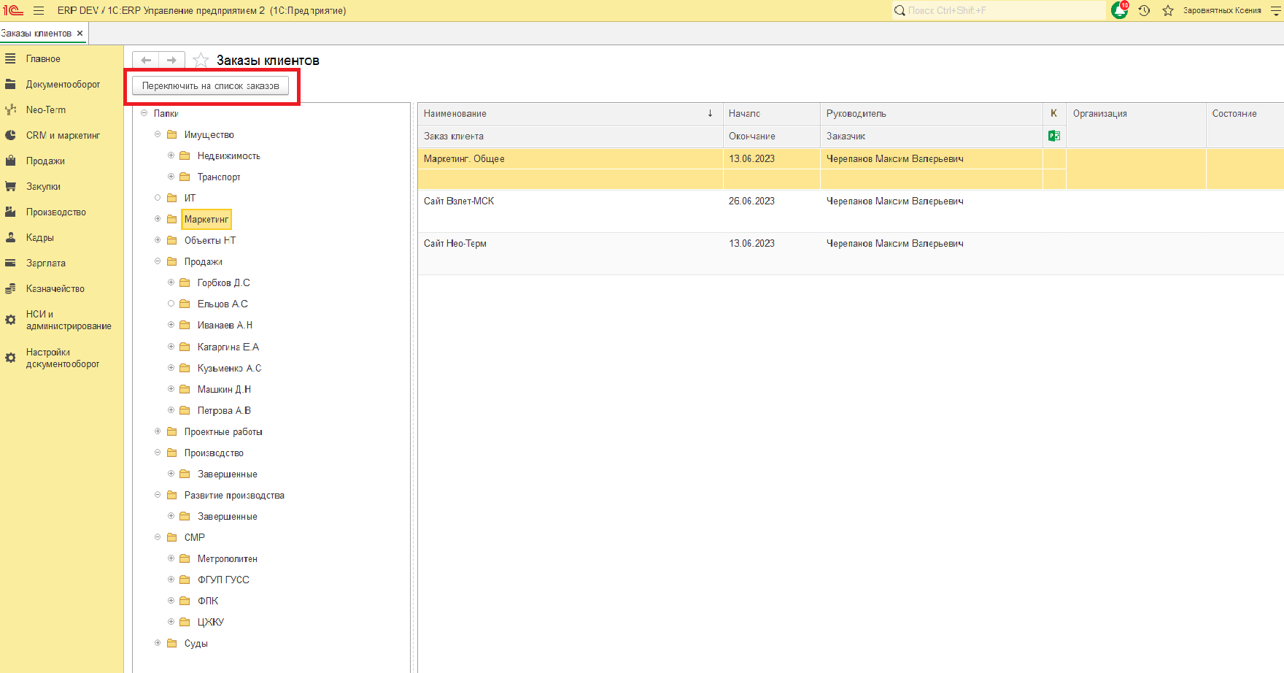Click the search field in top bar

click(x=999, y=10)
